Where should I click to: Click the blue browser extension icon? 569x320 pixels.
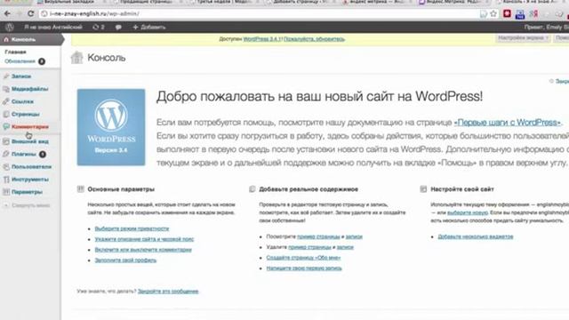520,14
